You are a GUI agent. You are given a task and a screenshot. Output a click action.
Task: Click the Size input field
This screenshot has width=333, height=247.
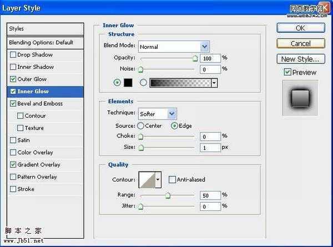click(210, 148)
